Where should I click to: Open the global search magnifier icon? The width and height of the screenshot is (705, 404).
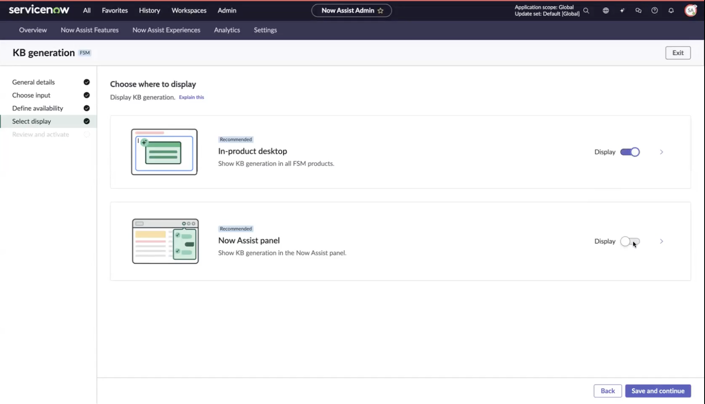(x=586, y=11)
